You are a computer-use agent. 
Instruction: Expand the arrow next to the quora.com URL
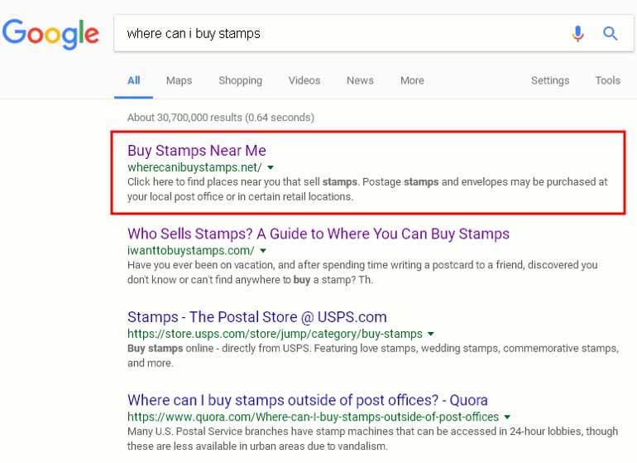(x=507, y=417)
